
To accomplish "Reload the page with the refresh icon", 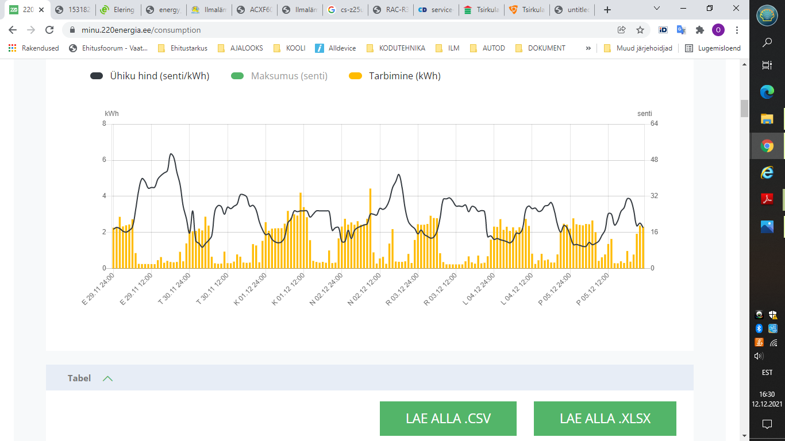I will click(49, 30).
